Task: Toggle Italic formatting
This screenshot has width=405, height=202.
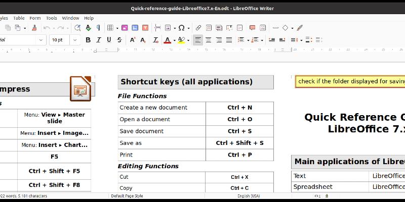Action: tap(98, 40)
